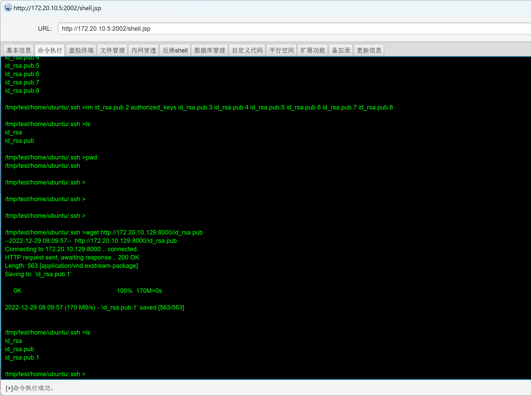Open the 反弹shell tab

pos(175,50)
